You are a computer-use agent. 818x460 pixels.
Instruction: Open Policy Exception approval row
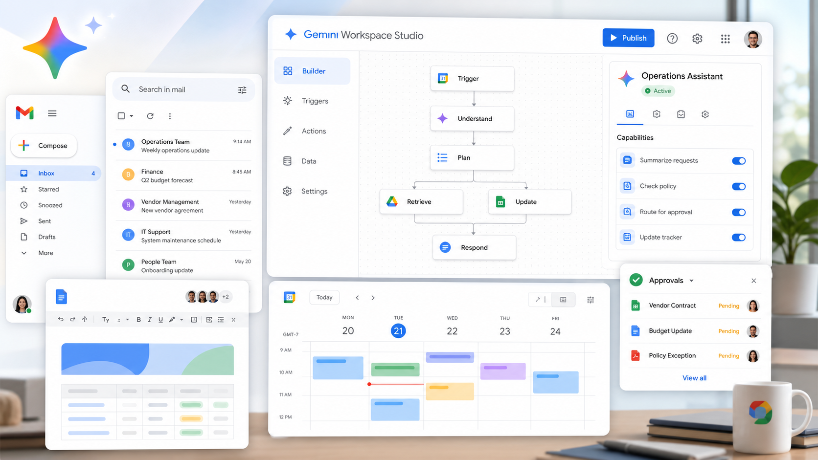(694, 356)
